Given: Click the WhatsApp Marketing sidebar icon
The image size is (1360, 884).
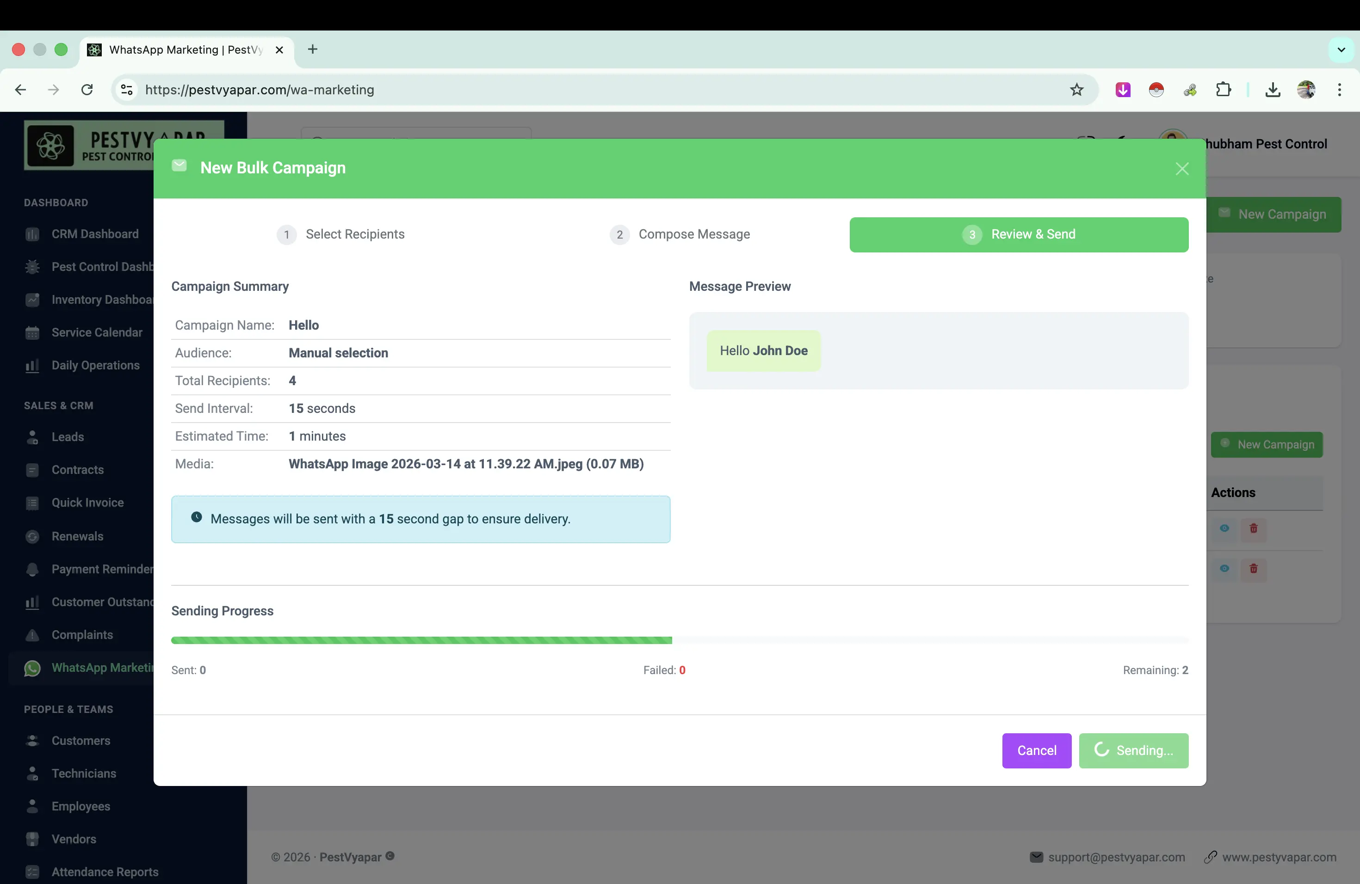Looking at the screenshot, I should 32,668.
